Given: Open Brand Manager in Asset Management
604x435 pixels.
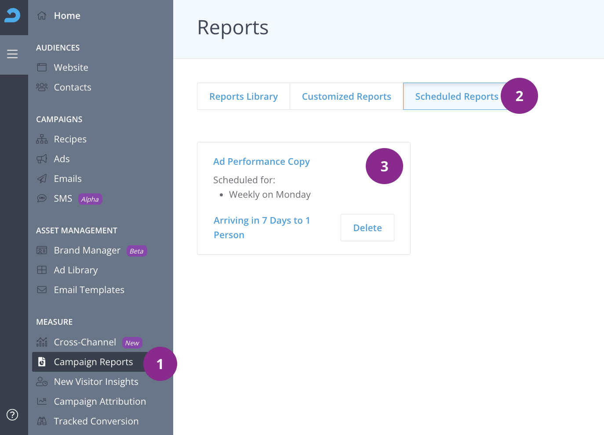Looking at the screenshot, I should [87, 250].
